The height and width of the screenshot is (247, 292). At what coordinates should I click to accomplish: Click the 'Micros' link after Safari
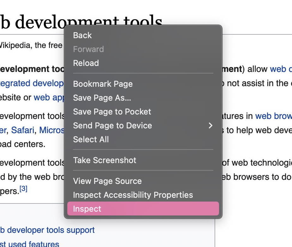[x=52, y=130]
